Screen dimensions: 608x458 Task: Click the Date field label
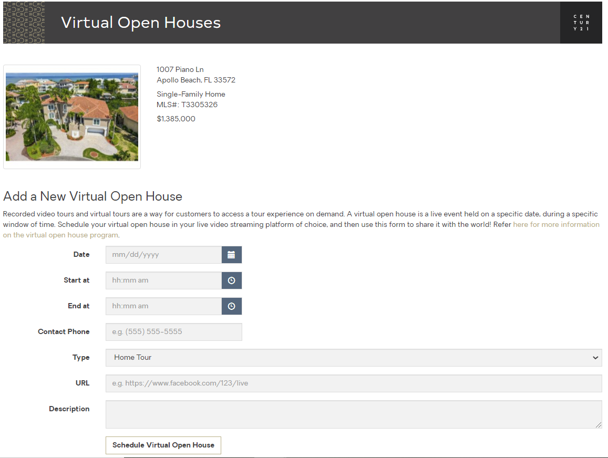tap(81, 255)
